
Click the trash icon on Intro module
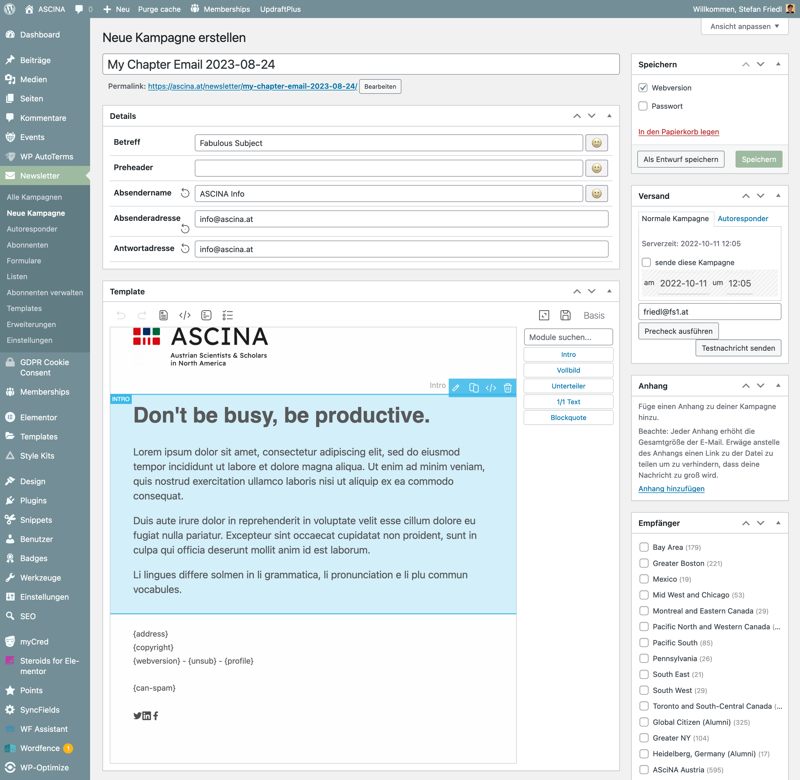pos(508,388)
